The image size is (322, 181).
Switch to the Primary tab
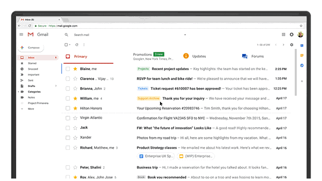point(89,56)
